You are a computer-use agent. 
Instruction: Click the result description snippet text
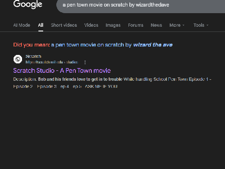tap(112, 83)
